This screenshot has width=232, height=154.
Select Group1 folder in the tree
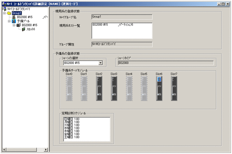click(x=17, y=13)
